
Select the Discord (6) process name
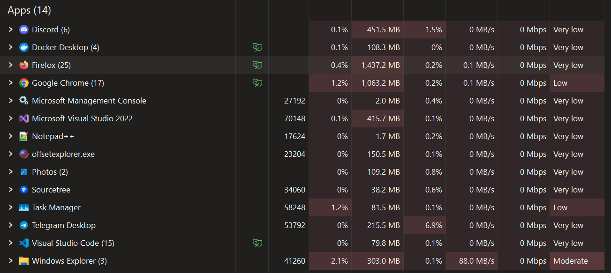coord(51,30)
